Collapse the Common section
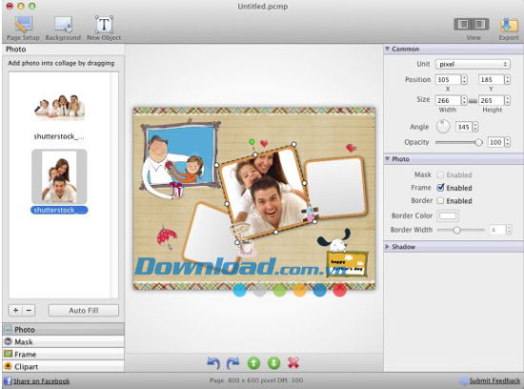The width and height of the screenshot is (524, 389). [x=387, y=49]
